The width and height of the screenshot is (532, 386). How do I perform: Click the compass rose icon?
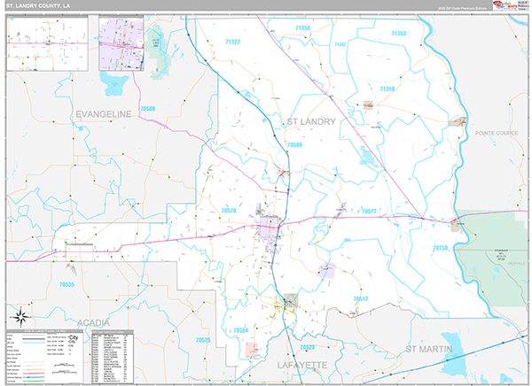pyautogui.click(x=18, y=315)
